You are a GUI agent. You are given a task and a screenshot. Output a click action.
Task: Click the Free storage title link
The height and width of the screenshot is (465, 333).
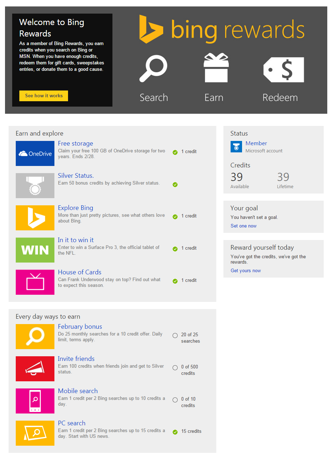(x=76, y=143)
